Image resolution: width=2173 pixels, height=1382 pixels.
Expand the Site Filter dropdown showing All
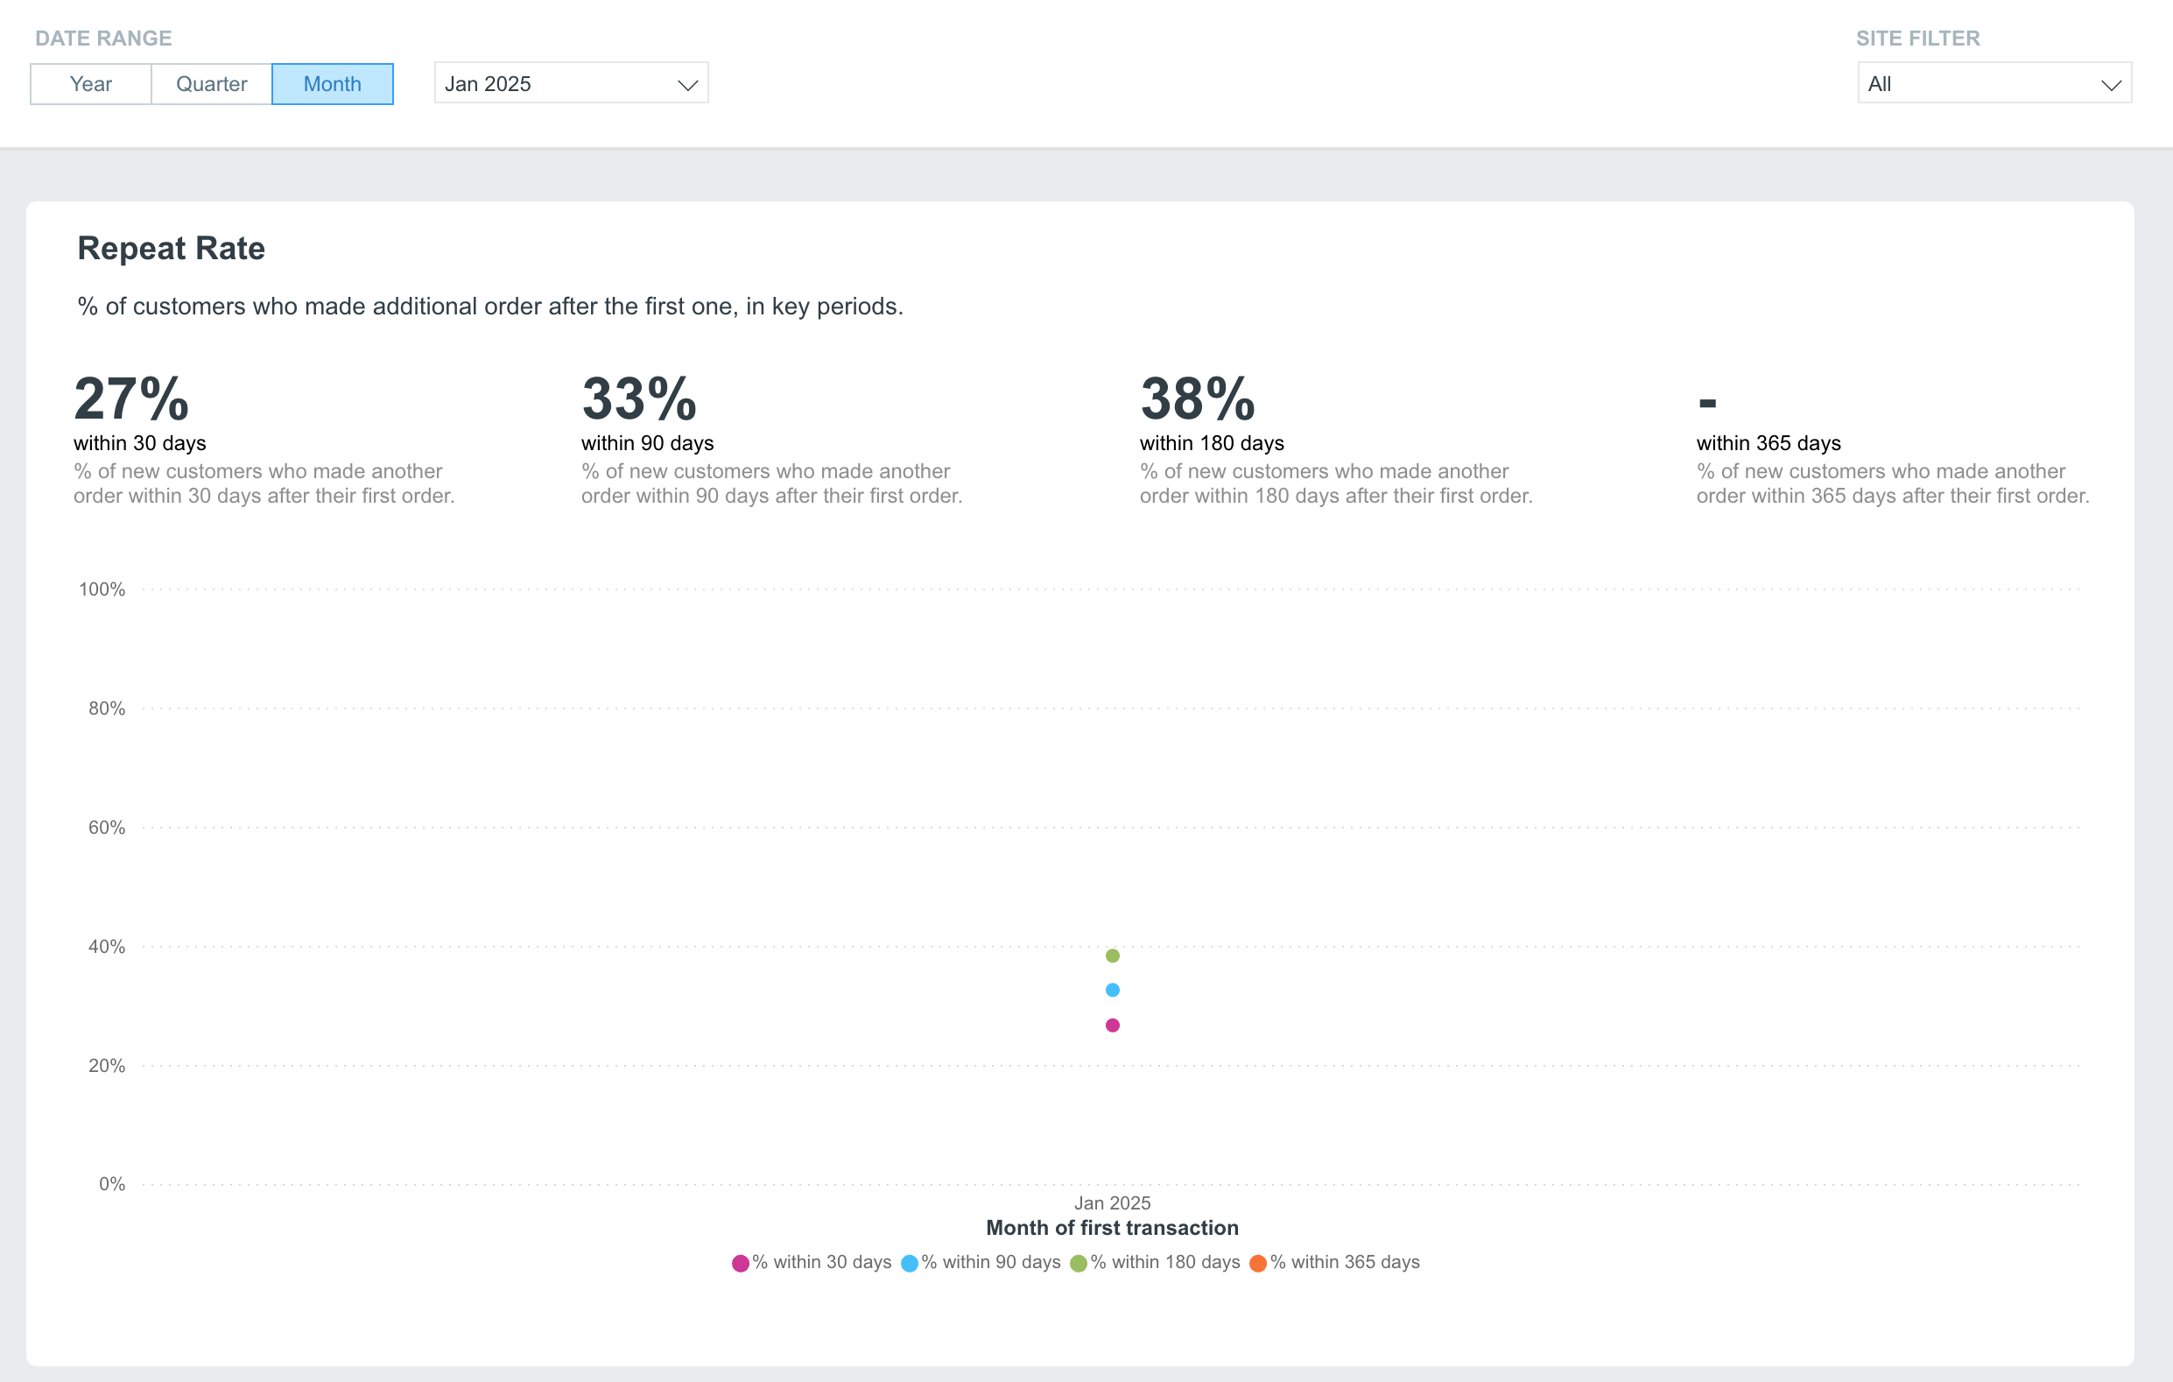point(1994,83)
